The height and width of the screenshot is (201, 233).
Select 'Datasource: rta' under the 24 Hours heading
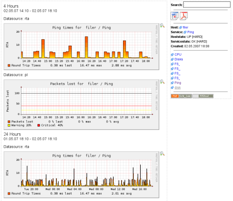[16, 147]
